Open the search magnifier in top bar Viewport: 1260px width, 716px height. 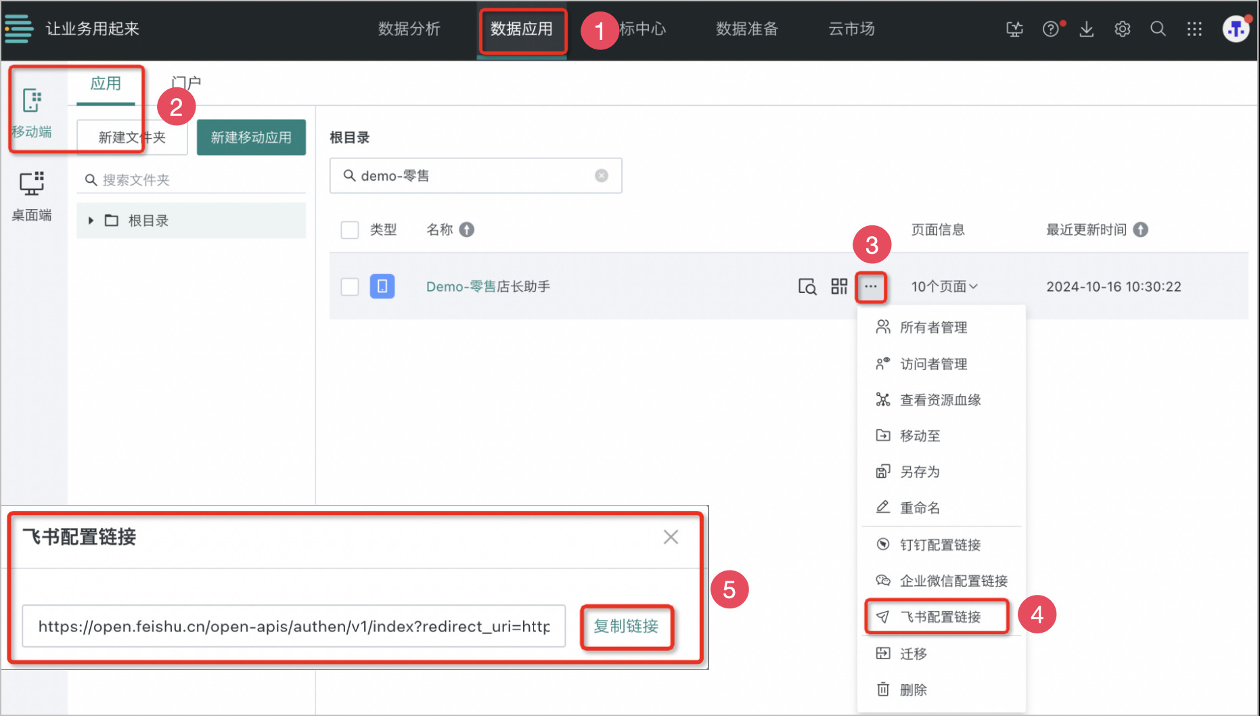click(1158, 29)
